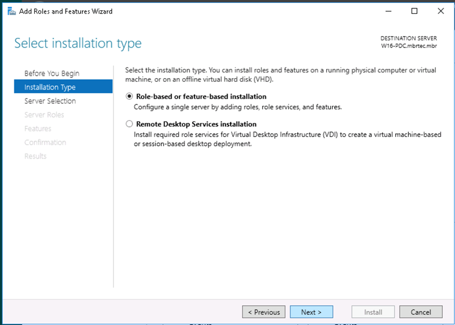The image size is (455, 325).
Task: Go to the Before You Begin step
Action: click(52, 73)
